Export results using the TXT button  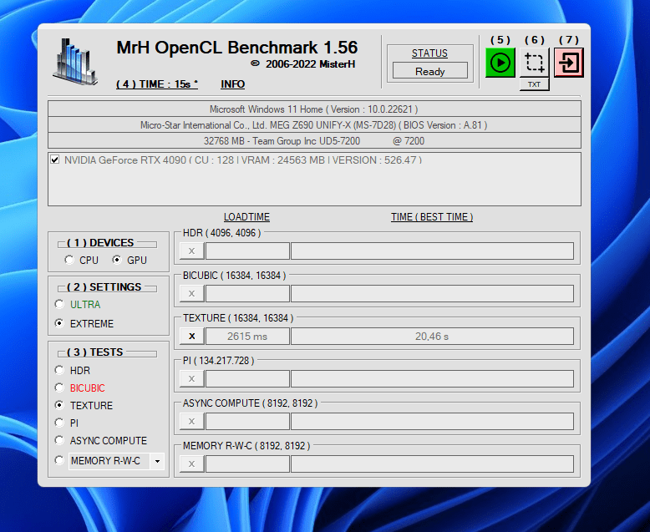(x=535, y=84)
